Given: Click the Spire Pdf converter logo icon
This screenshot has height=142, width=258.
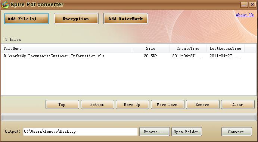Looking at the screenshot, I should pyautogui.click(x=5, y=5).
